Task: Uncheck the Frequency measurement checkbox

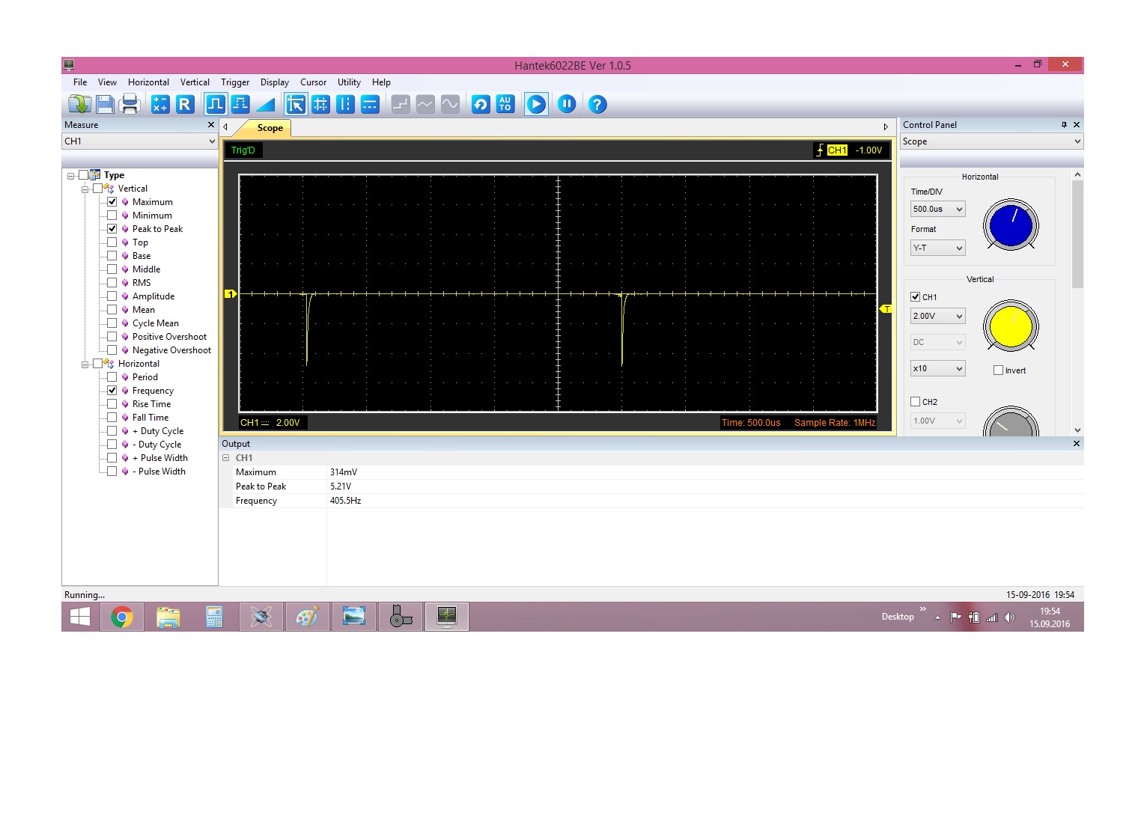Action: pyautogui.click(x=112, y=391)
